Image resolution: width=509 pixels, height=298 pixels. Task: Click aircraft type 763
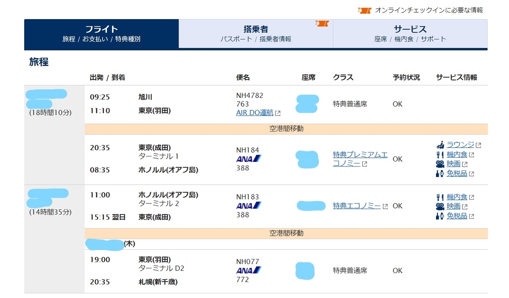[242, 104]
